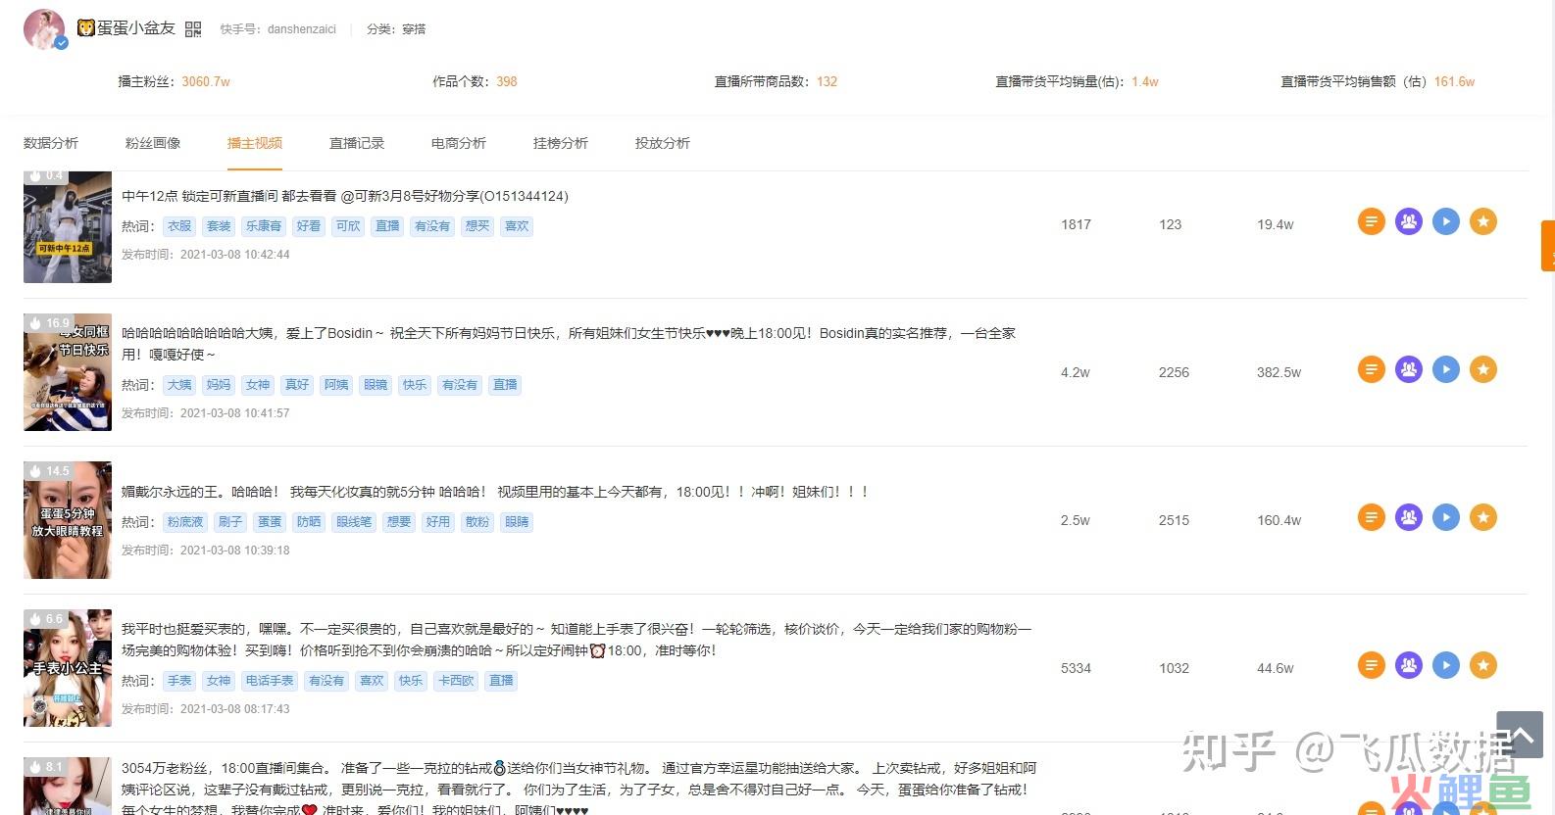
Task: Open 节日快乐 video thumbnail
Action: tap(68, 372)
